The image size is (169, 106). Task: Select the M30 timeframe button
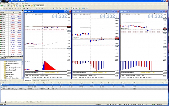tap(10, 8)
